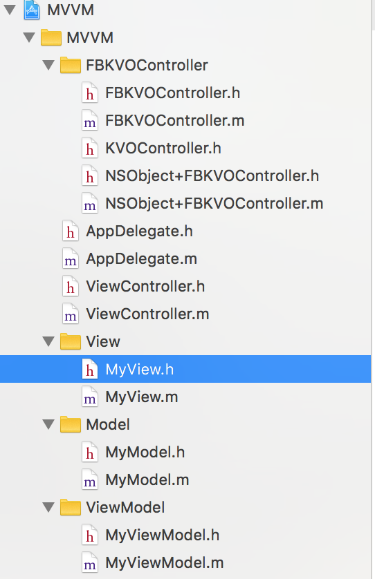Click the source icon of MyModel.m
Screen dimensions: 375x579
pyautogui.click(x=90, y=480)
